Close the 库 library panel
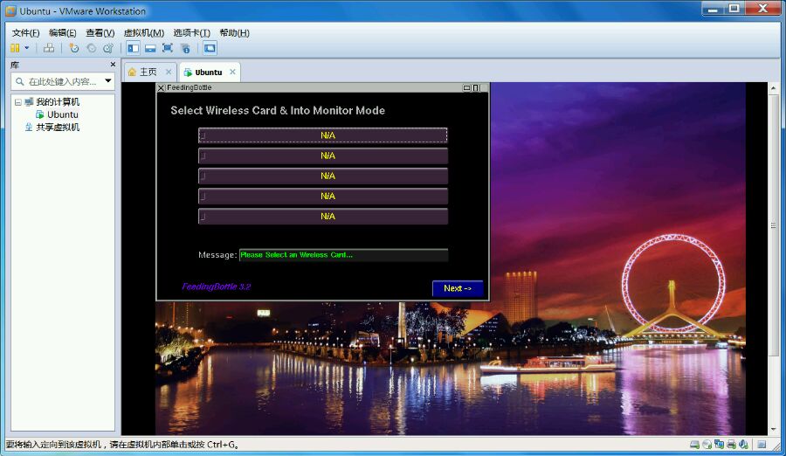786x456 pixels. [x=113, y=65]
